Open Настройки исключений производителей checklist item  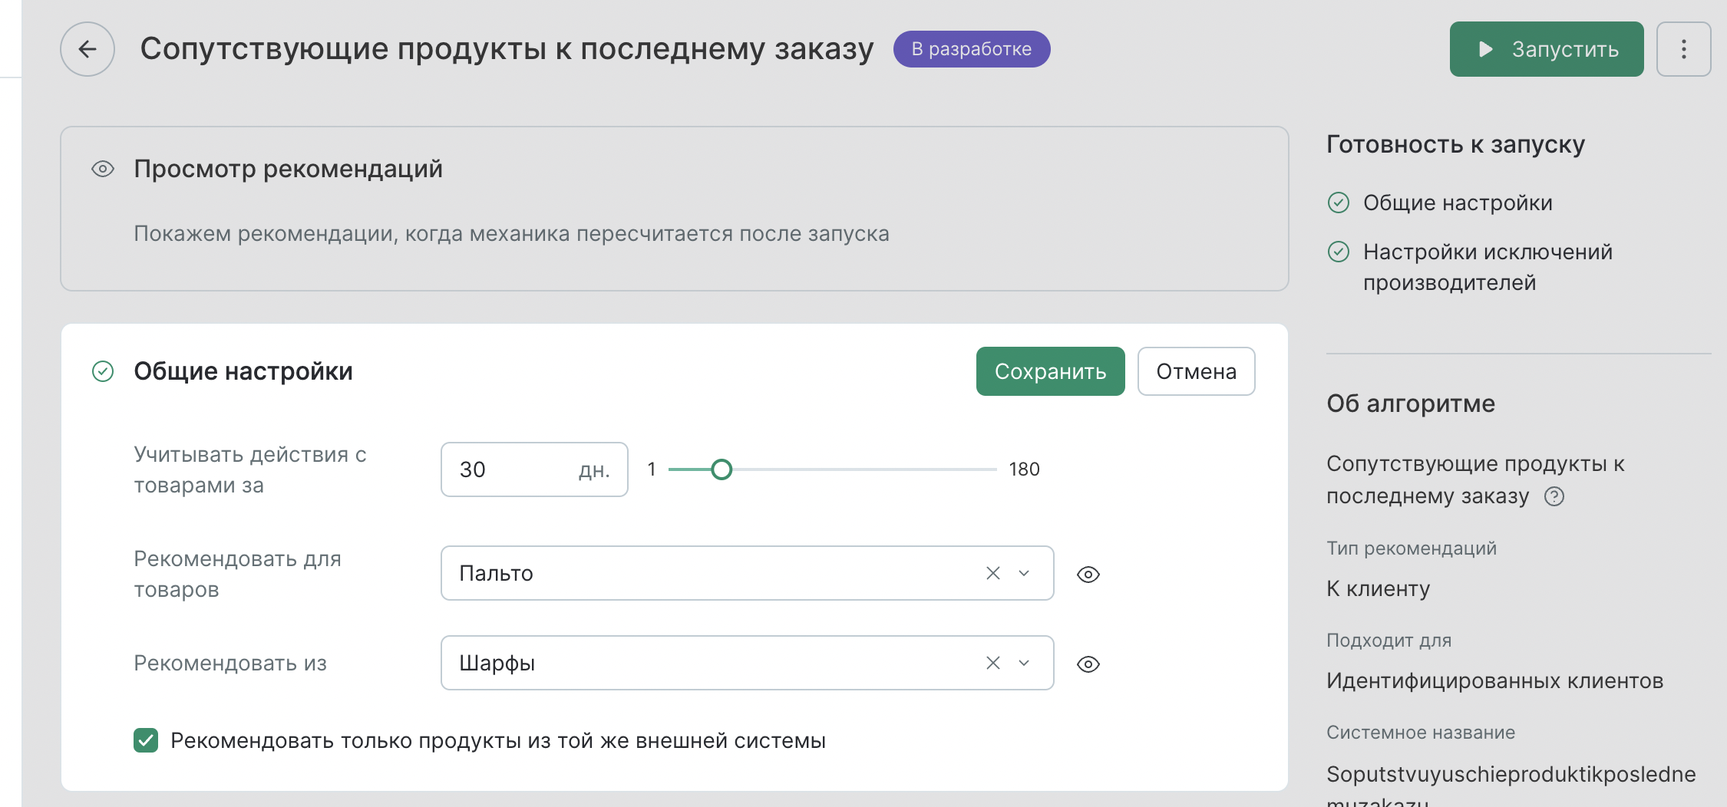[x=1488, y=267]
